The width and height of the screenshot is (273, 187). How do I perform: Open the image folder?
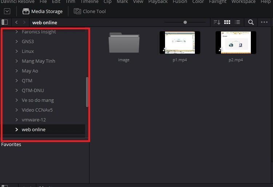coord(124,42)
